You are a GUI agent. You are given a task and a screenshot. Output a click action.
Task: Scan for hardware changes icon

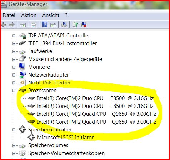[x=64, y=25]
